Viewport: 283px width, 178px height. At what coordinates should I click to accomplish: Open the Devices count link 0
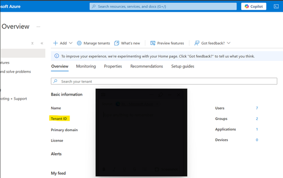point(257,140)
